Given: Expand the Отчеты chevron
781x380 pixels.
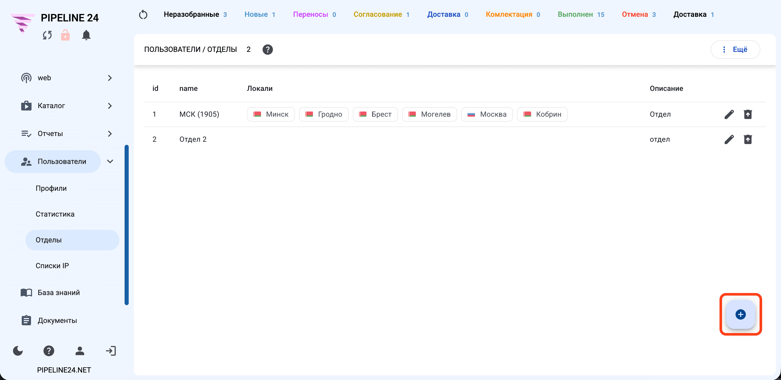Looking at the screenshot, I should (x=110, y=134).
